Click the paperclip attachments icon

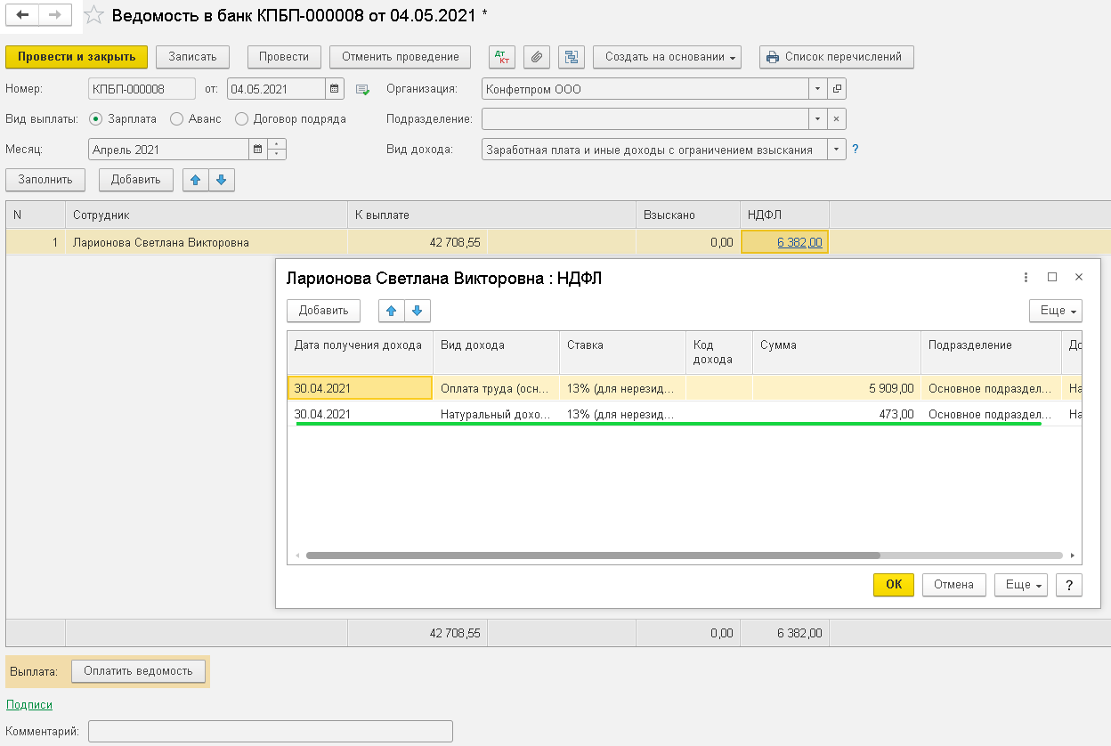click(x=536, y=57)
